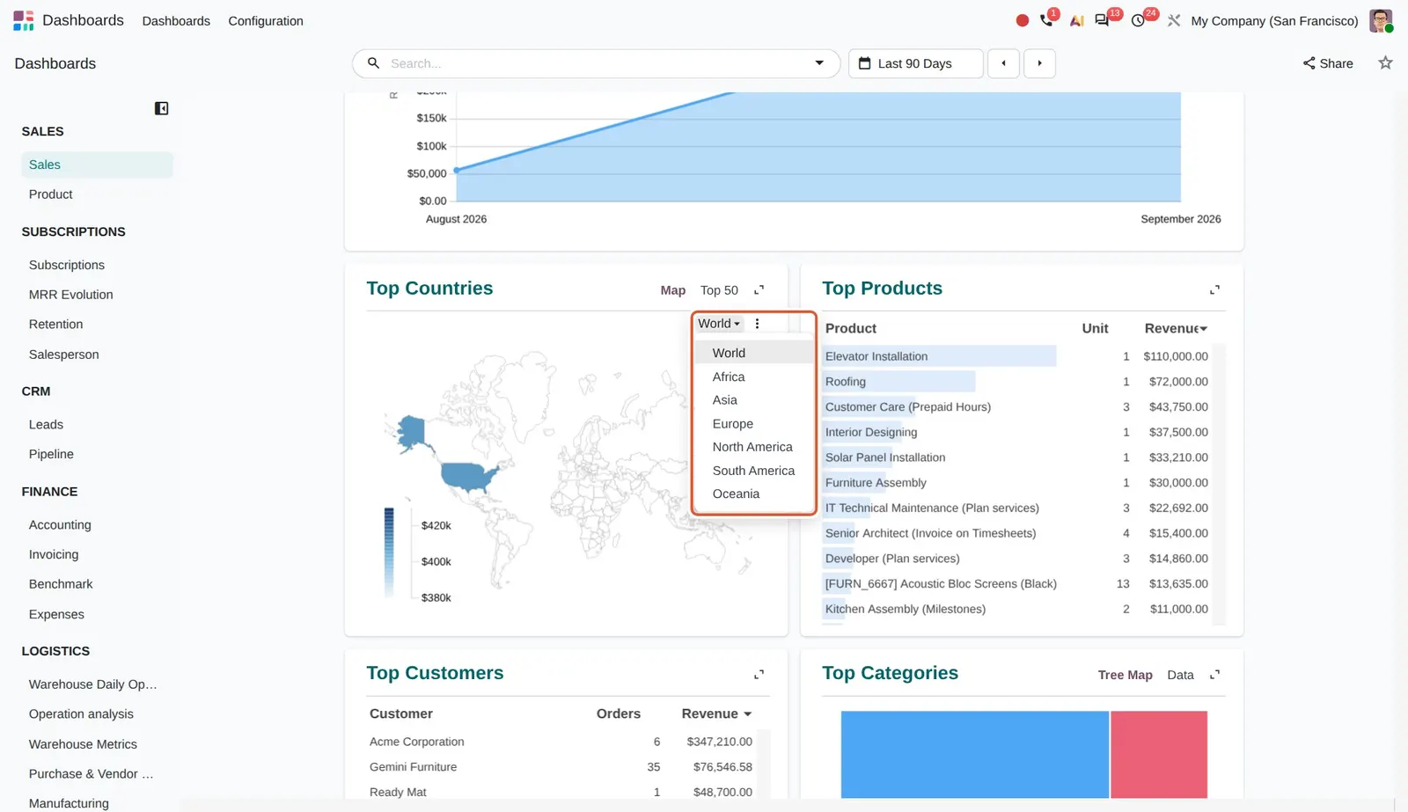The height and width of the screenshot is (812, 1408).
Task: Open the phone calls icon
Action: (x=1046, y=20)
